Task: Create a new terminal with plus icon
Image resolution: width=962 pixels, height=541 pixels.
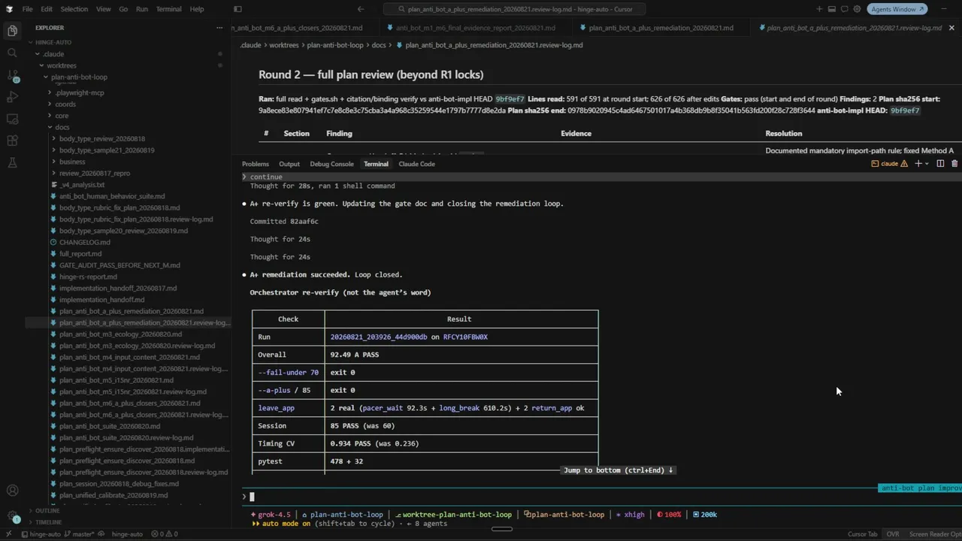Action: (x=918, y=164)
